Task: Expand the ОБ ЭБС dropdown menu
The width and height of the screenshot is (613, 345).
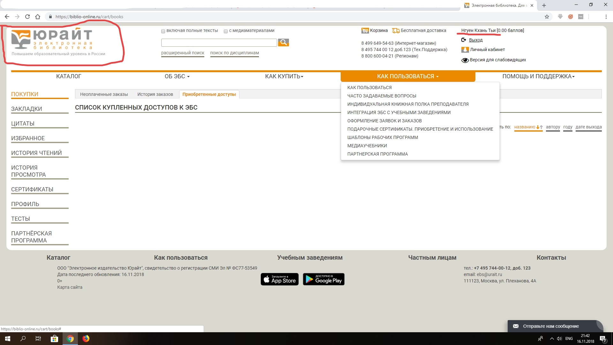Action: (x=177, y=76)
